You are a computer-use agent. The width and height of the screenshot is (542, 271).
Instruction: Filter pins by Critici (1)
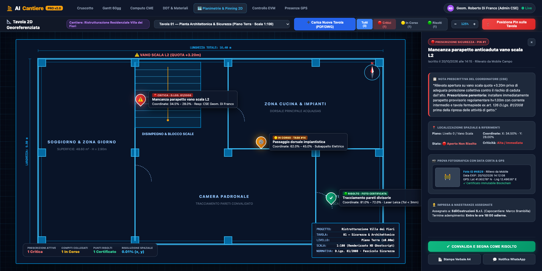(x=384, y=24)
